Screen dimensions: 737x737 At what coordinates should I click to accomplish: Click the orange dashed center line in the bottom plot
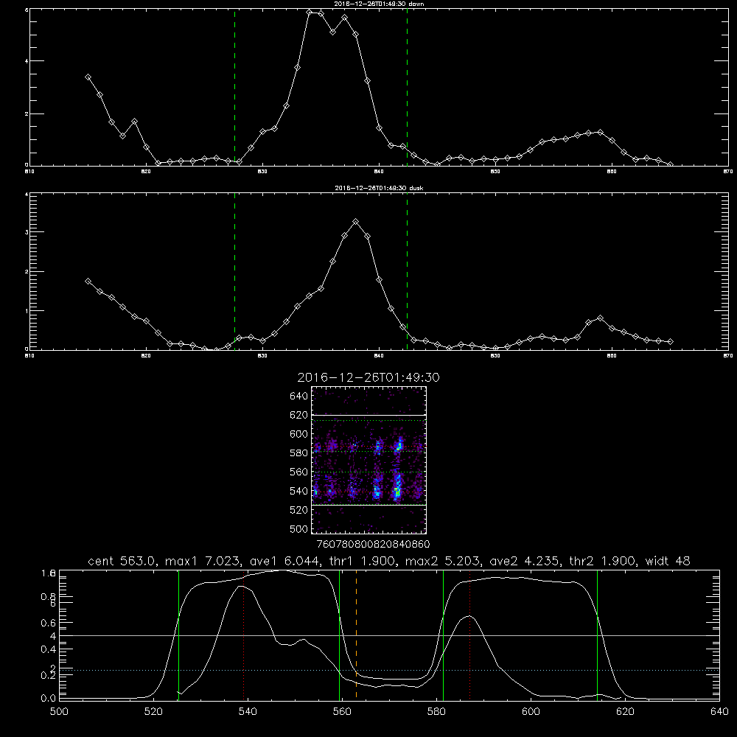[x=356, y=635]
